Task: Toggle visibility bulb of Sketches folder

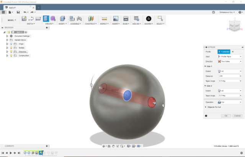Action: coord(11,52)
